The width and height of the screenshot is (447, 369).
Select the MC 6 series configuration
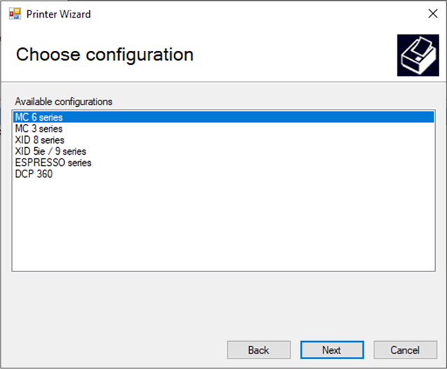coord(223,117)
